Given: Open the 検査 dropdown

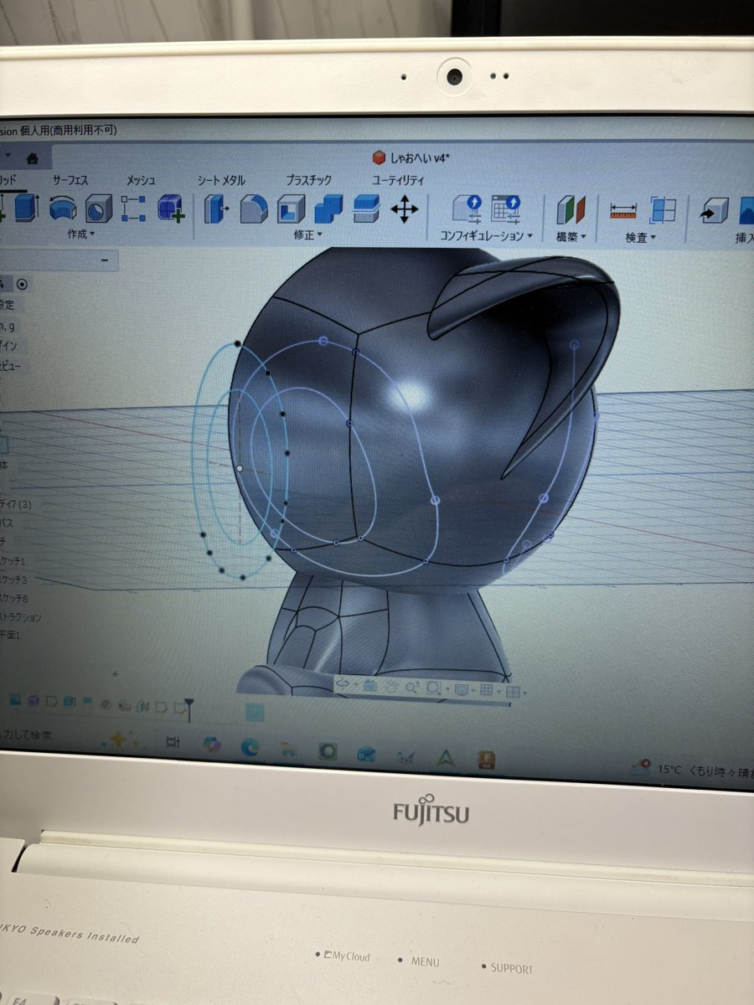Looking at the screenshot, I should click(x=640, y=238).
